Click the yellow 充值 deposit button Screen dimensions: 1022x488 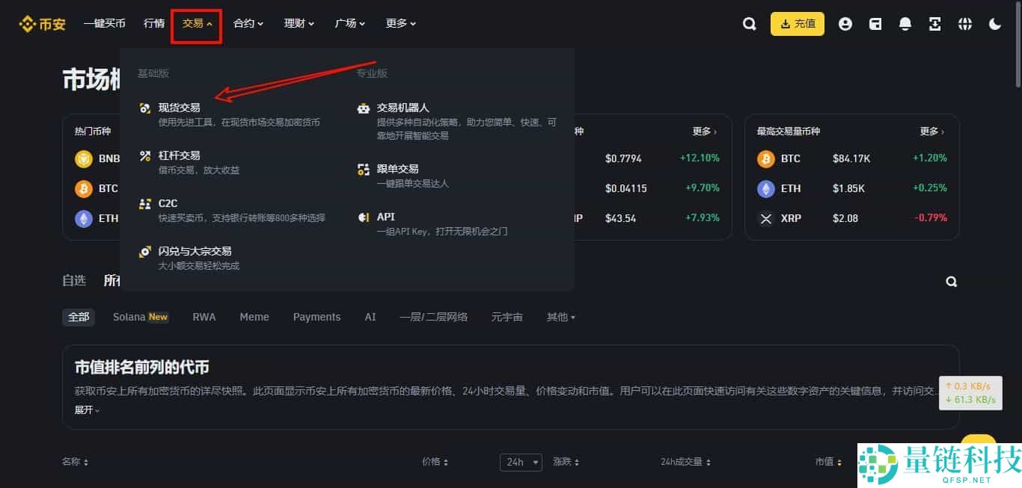[x=797, y=23]
